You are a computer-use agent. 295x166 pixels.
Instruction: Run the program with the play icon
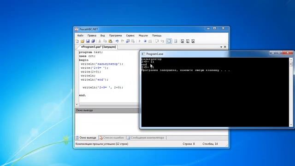[140, 41]
